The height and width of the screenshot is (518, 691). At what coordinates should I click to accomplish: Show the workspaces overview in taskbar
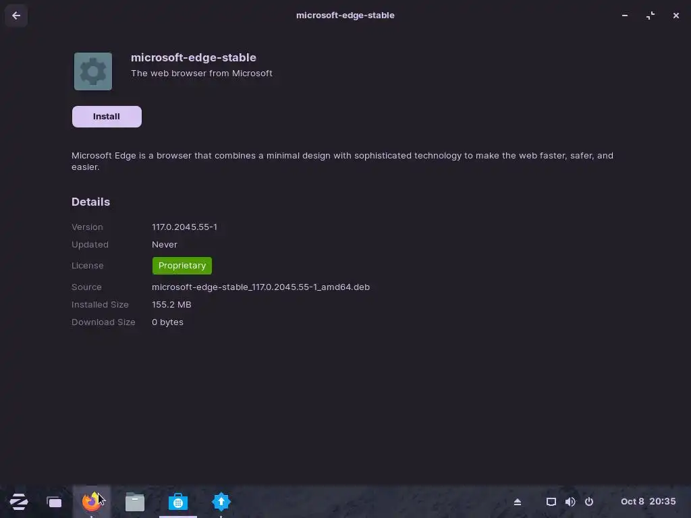pos(54,502)
